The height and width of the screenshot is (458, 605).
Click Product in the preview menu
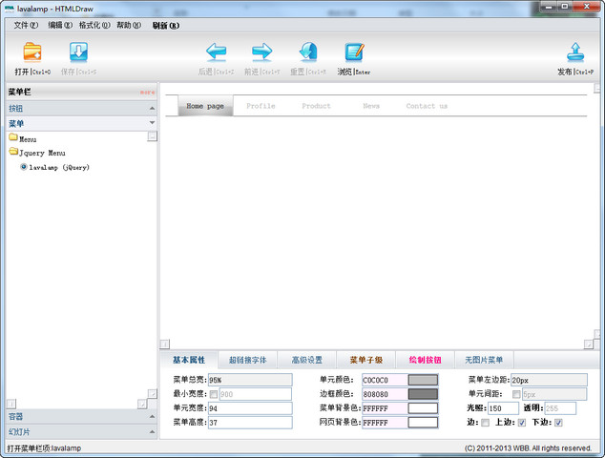click(316, 106)
